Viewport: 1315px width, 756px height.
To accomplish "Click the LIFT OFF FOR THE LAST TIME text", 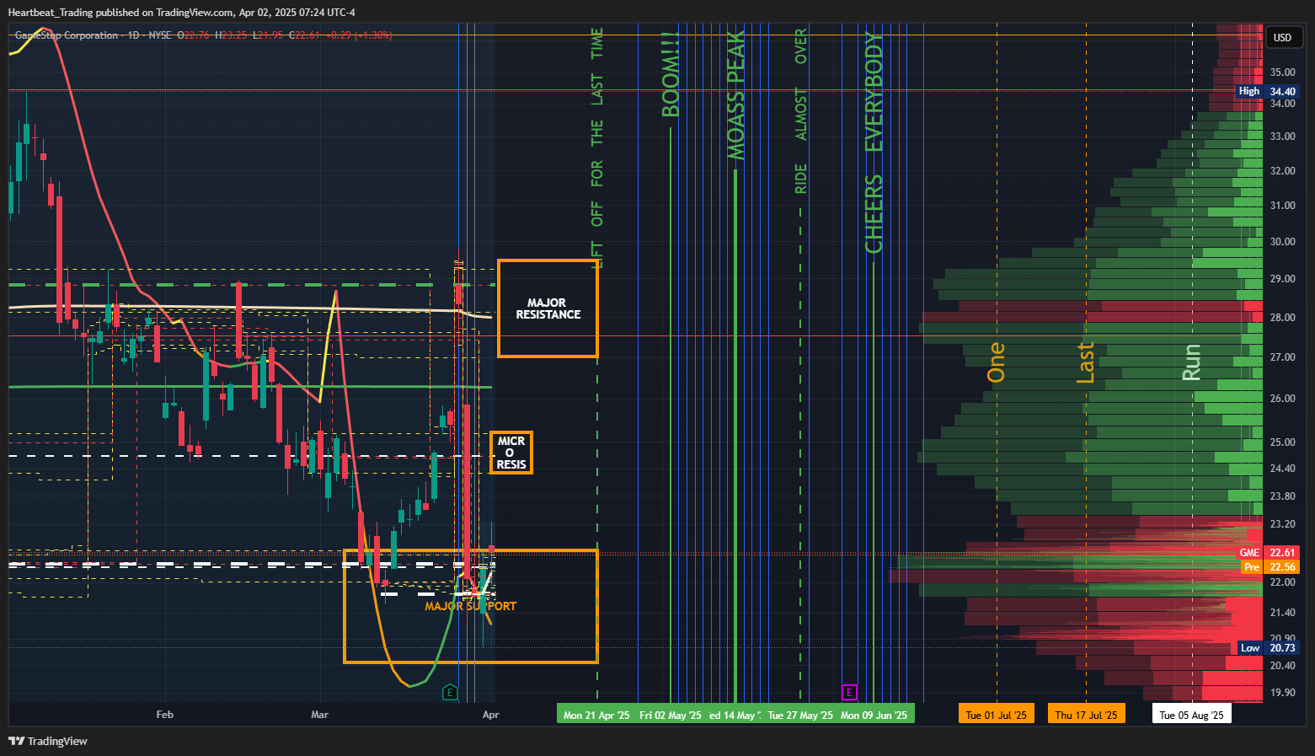I will pos(597,149).
